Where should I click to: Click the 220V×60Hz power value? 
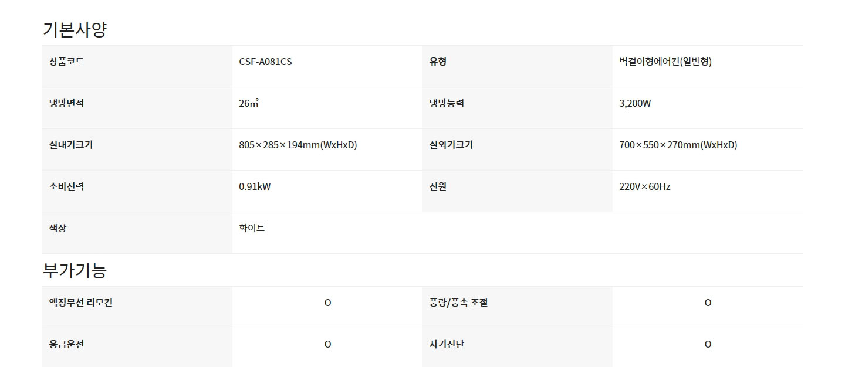tap(645, 186)
